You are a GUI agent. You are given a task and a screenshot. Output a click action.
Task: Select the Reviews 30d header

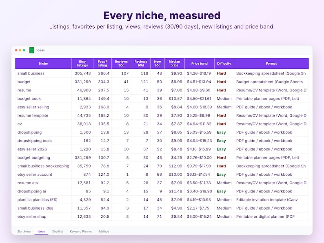[121, 64]
